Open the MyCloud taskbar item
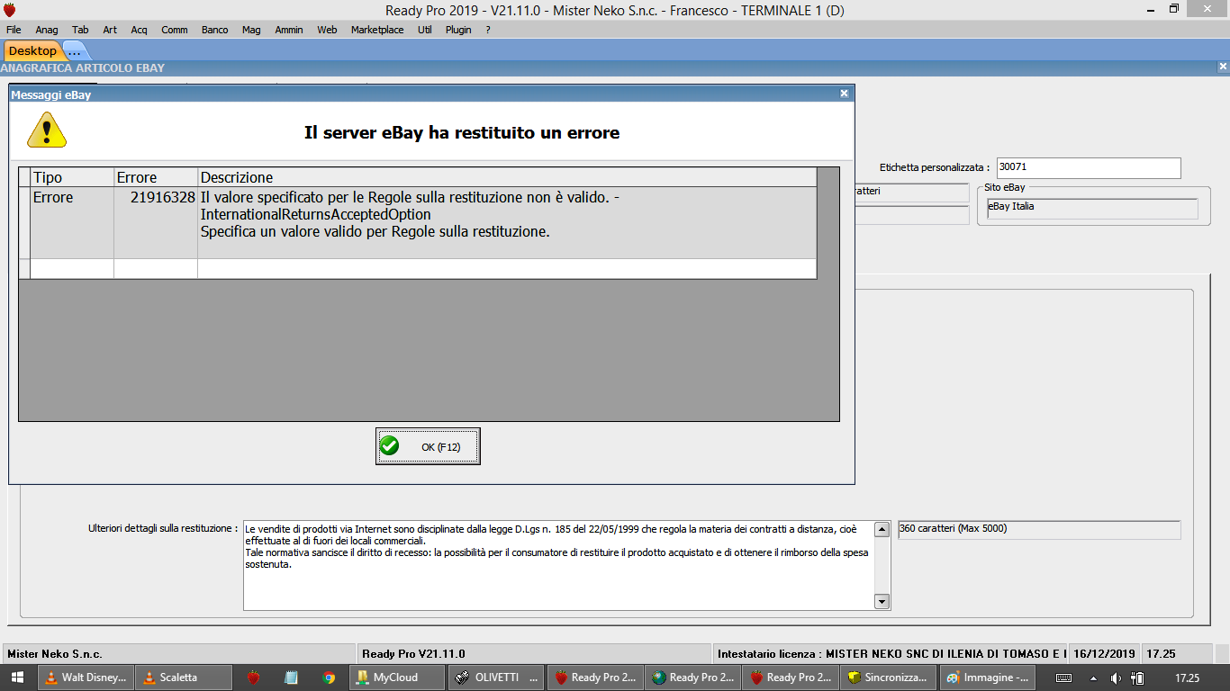This screenshot has width=1230, height=691. click(397, 677)
